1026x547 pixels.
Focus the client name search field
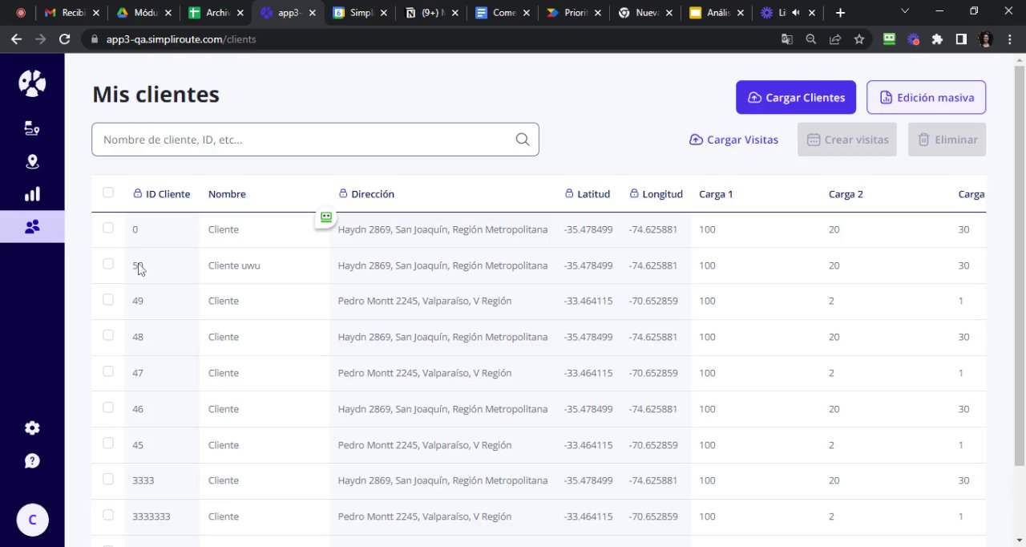(305, 140)
